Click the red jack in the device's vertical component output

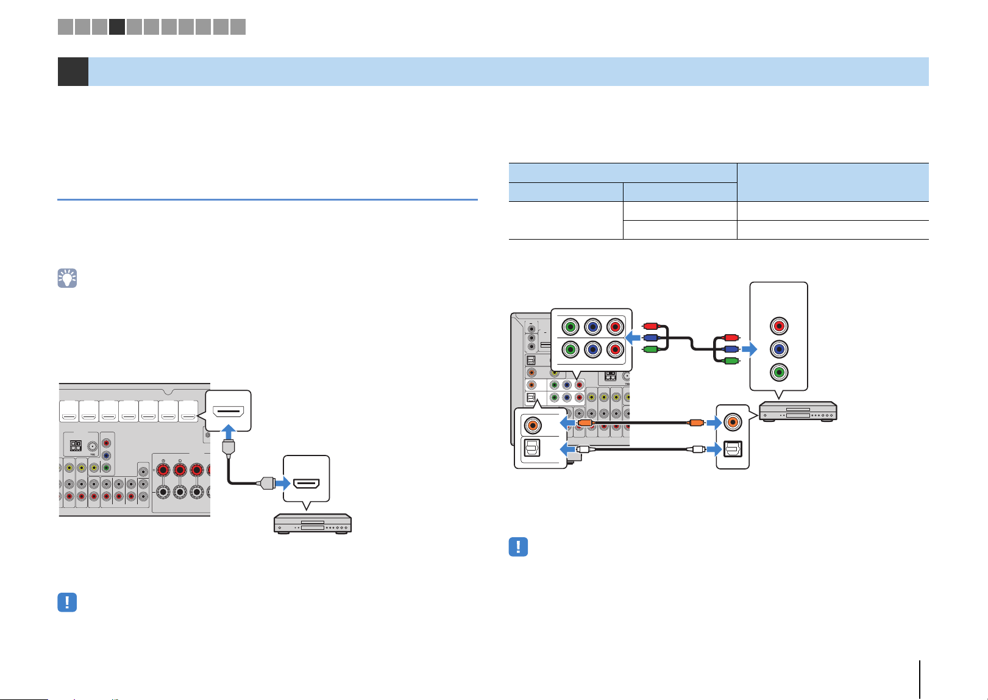point(778,326)
